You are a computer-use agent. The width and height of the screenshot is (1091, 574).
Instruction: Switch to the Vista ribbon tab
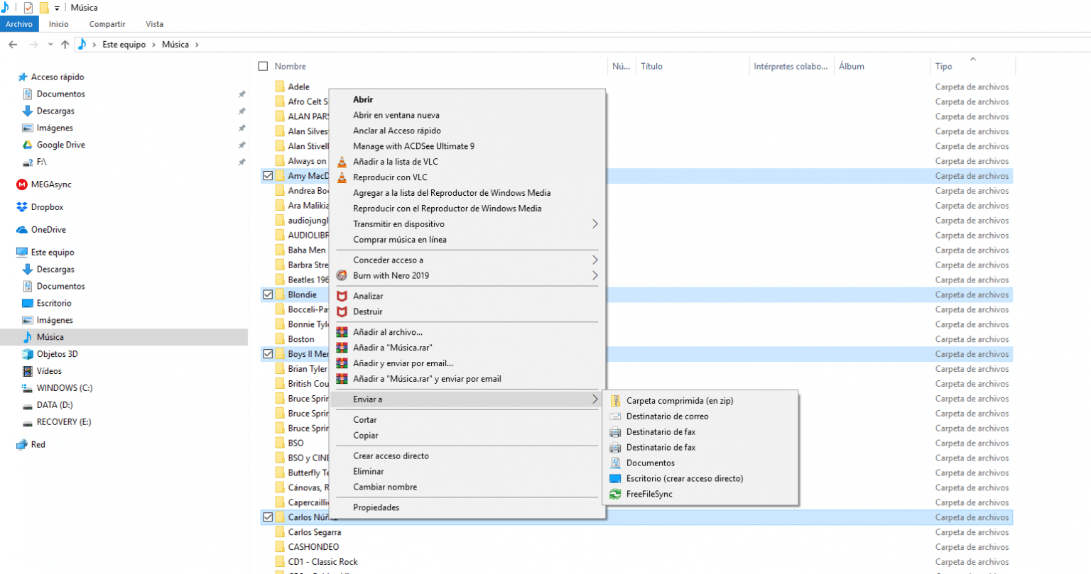click(x=154, y=24)
